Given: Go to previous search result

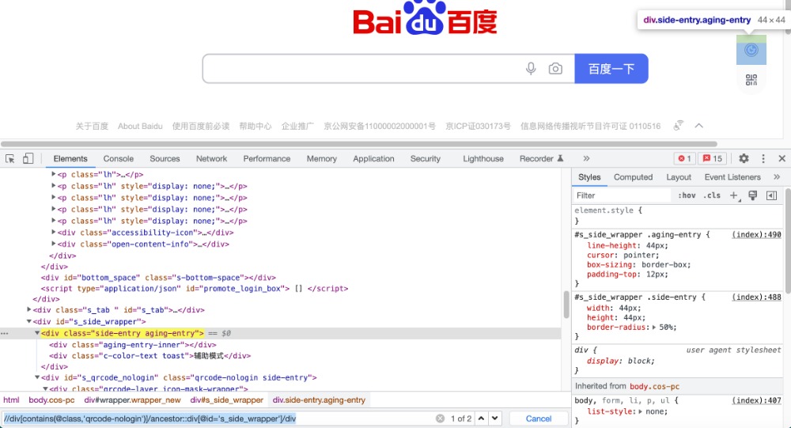Looking at the screenshot, I should tap(481, 419).
